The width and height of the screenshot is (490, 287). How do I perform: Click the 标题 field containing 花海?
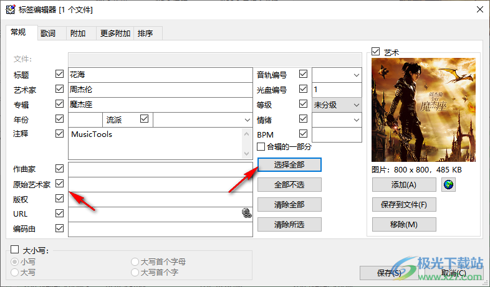click(160, 75)
